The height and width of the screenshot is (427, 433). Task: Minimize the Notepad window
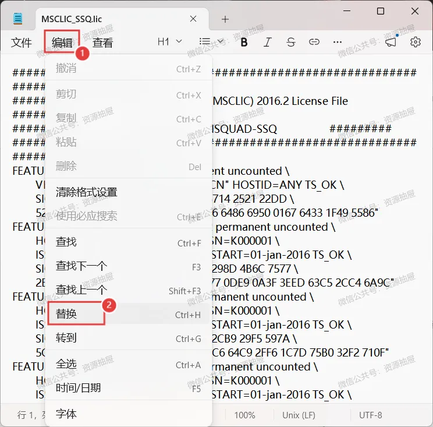(x=347, y=11)
